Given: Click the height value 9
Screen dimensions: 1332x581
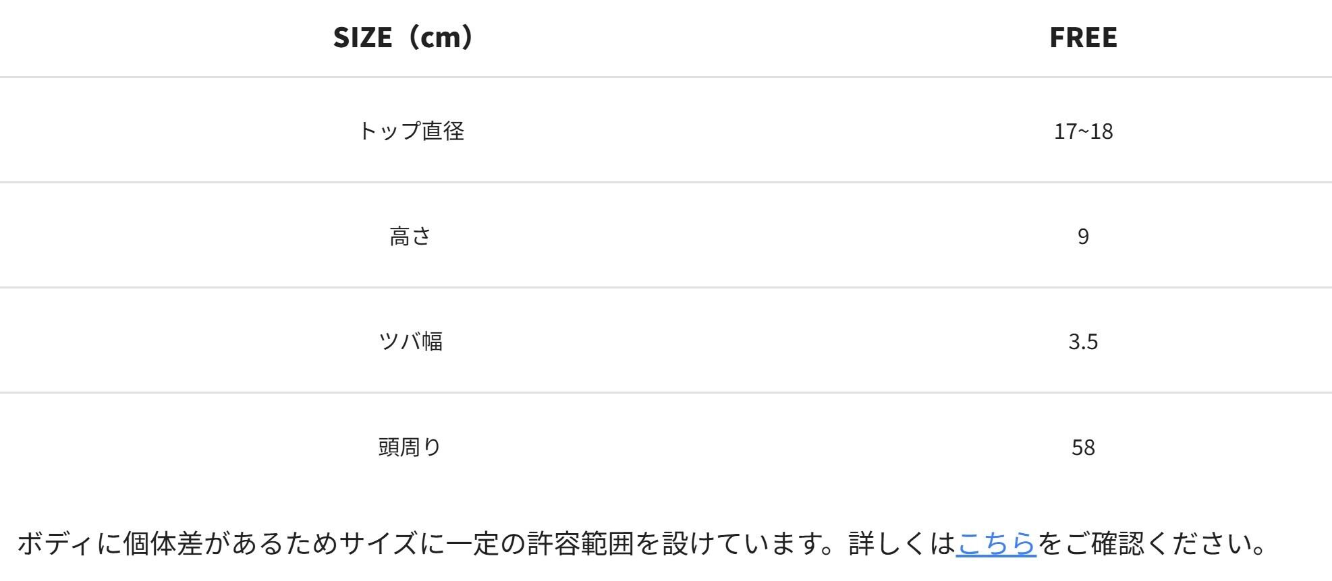Looking at the screenshot, I should click(1083, 237).
